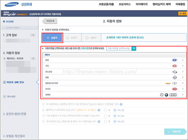Click the 4. 보험료 계산결과 sidebar section

coord(14,136)
